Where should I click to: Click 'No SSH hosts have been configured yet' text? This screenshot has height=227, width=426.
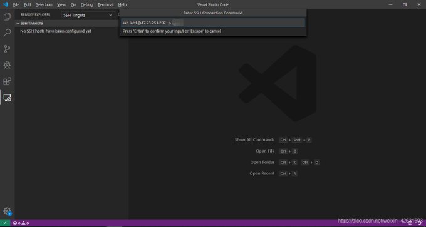coord(56,31)
